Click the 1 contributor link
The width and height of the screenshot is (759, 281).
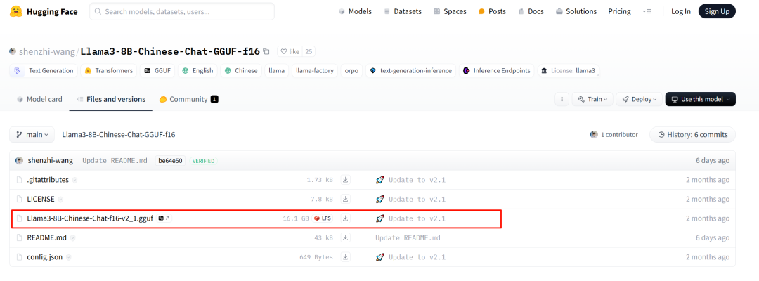click(614, 134)
